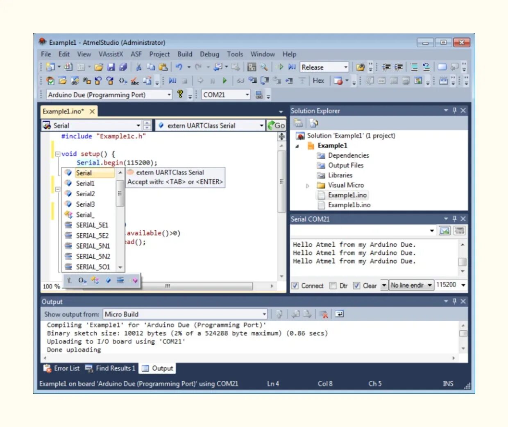Image resolution: width=508 pixels, height=427 pixels.
Task: Click the autocomplete list scrollbar thumb
Action: tap(120, 193)
